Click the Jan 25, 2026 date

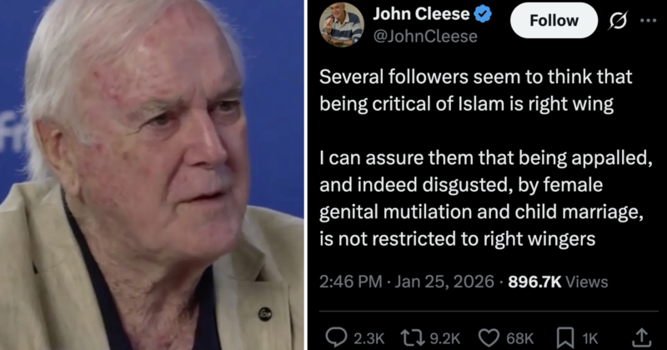tap(444, 282)
